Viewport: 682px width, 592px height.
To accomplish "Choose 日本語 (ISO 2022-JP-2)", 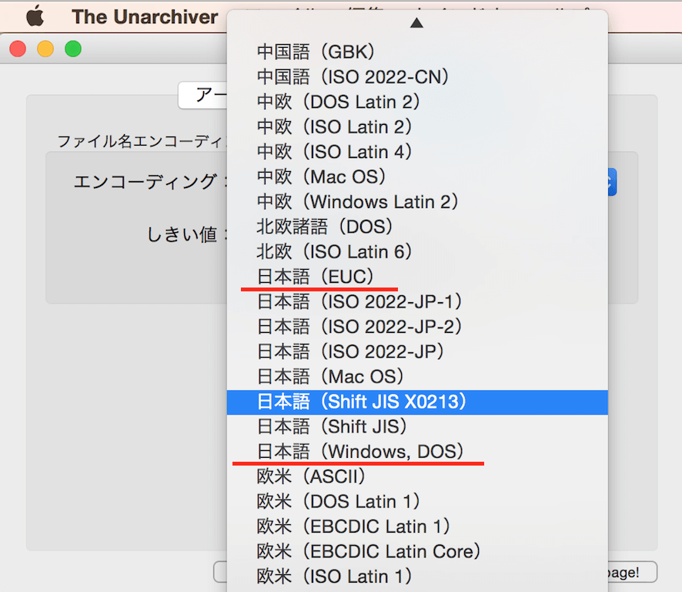I will (417, 327).
